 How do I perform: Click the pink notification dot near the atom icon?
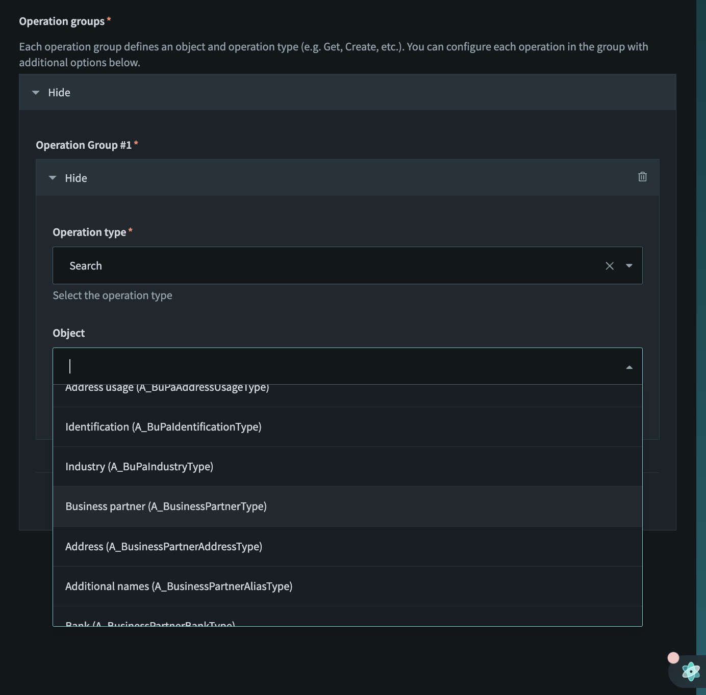coord(674,657)
